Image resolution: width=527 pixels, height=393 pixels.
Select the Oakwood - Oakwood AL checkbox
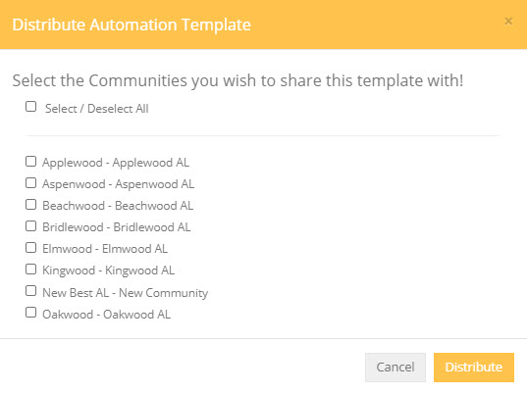tap(31, 313)
